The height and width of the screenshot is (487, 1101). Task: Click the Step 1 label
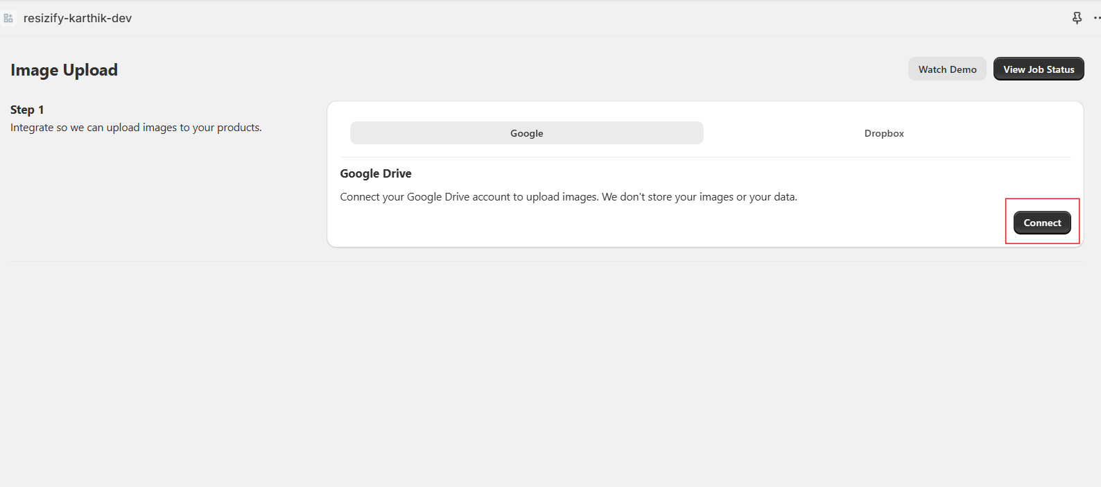[x=27, y=110]
